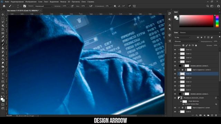221x124 pixels.
Task: Open the brush mode dropdown in options bar
Action: 44,6
